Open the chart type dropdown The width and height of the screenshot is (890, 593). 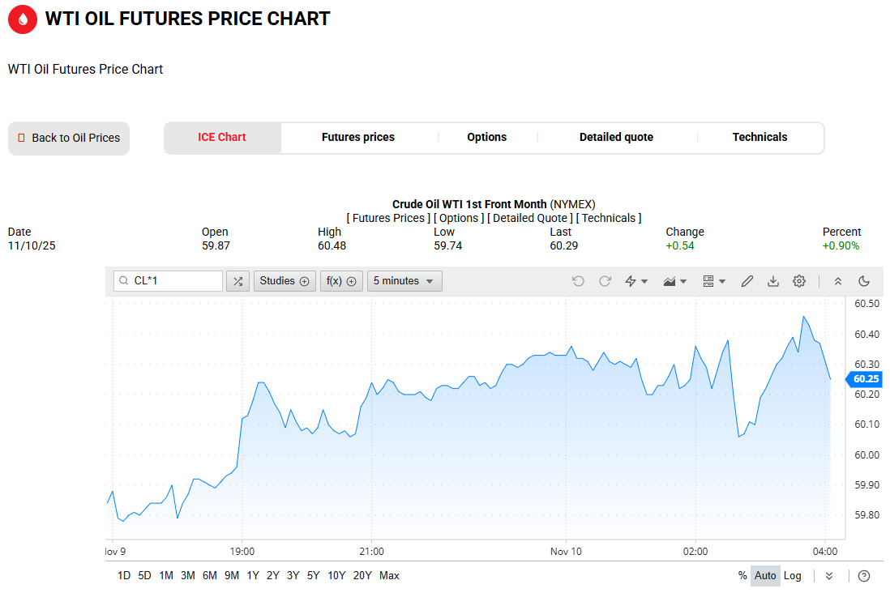(x=674, y=281)
